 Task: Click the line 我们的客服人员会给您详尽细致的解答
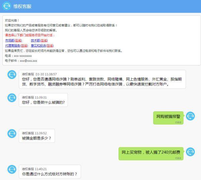(x=31, y=30)
